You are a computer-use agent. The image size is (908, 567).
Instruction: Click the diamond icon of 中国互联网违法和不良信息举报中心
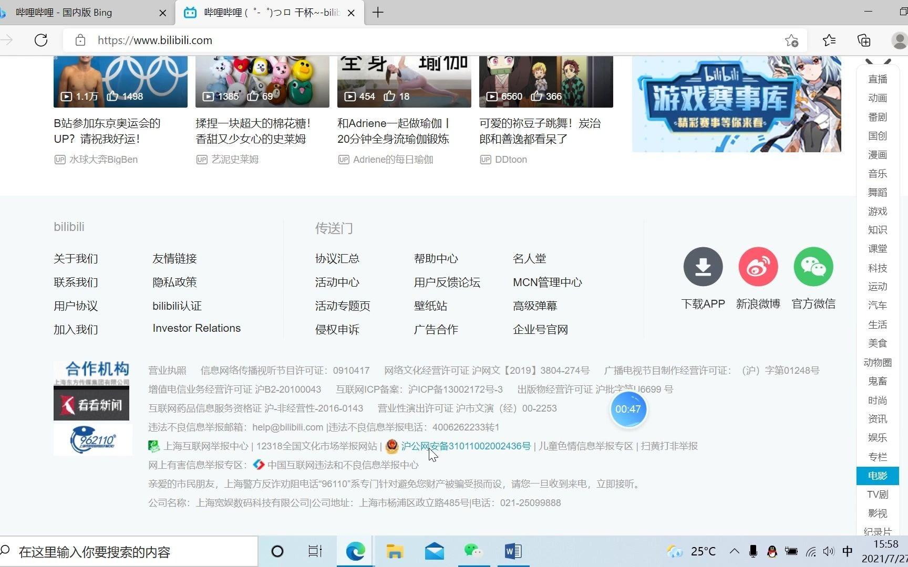[259, 465]
